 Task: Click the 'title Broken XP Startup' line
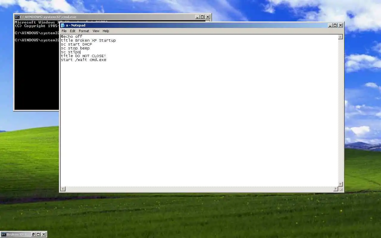click(88, 40)
